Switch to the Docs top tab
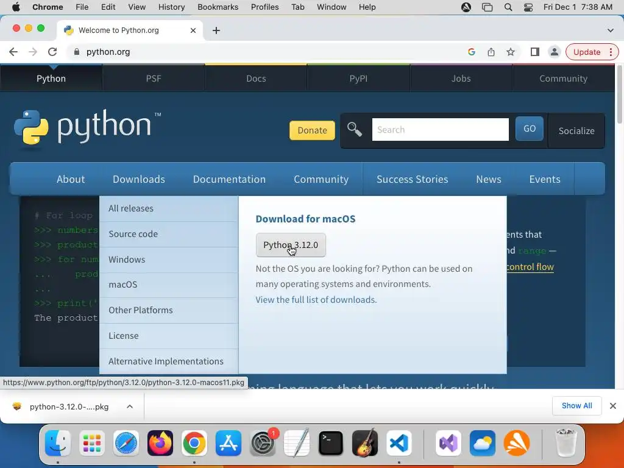 click(256, 79)
